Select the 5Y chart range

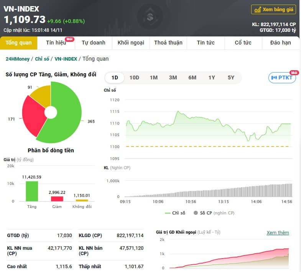click(231, 77)
